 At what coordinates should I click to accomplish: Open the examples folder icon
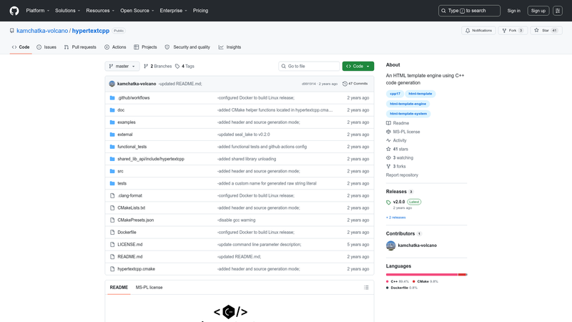(x=112, y=122)
